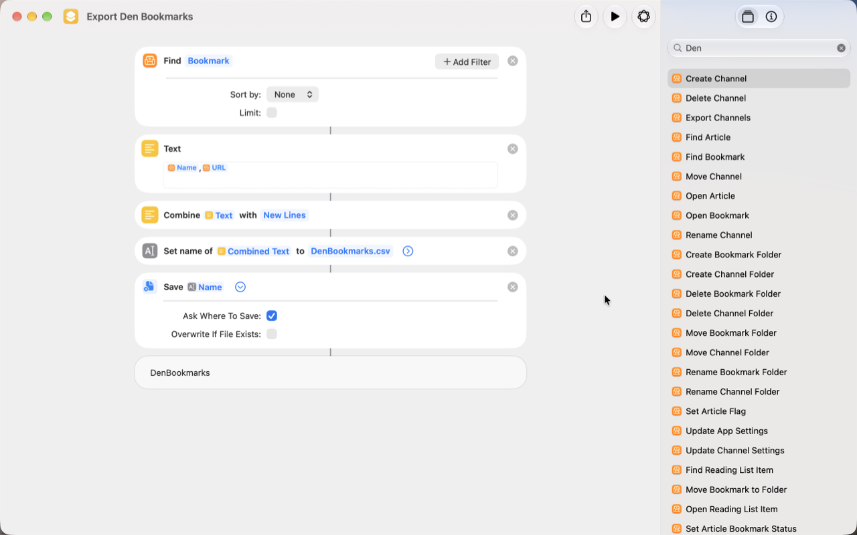The image size is (857, 535).
Task: Click the Find Bookmark action icon
Action: [x=150, y=61]
